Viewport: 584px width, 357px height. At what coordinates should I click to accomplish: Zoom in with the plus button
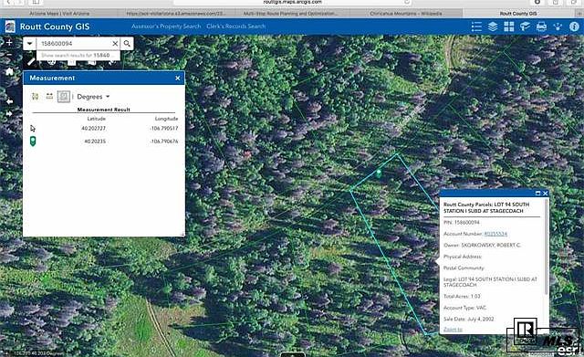tap(9, 42)
